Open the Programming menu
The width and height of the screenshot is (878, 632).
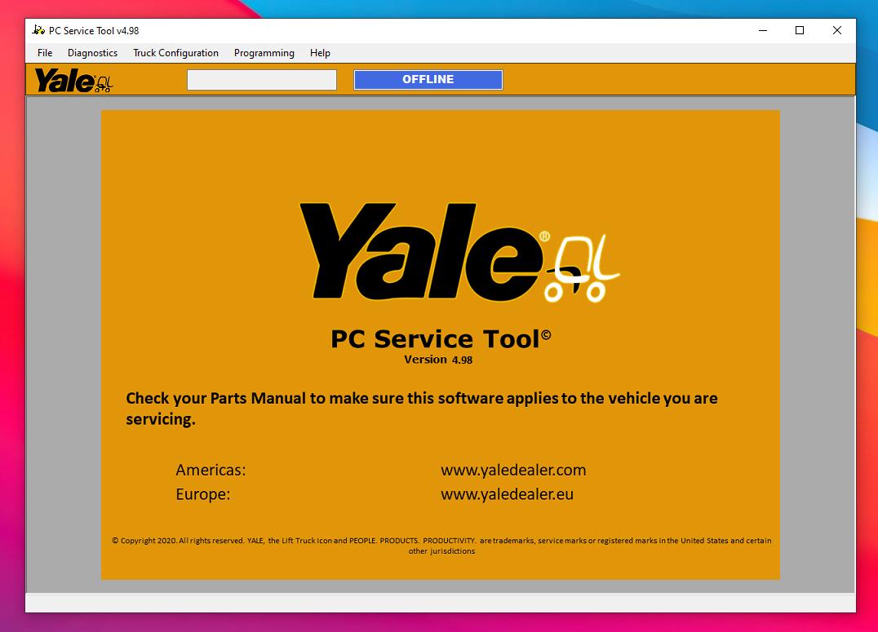(x=264, y=53)
